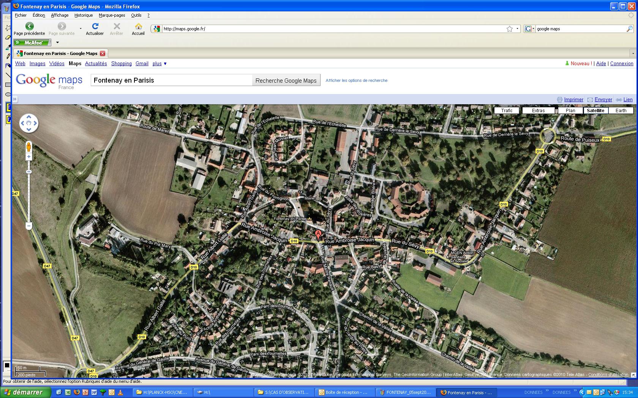Zoom in using the plus button
The height and width of the screenshot is (398, 638).
point(29,157)
